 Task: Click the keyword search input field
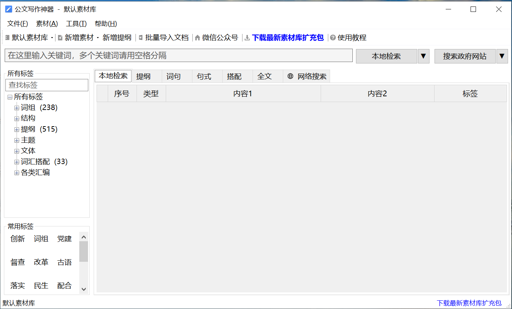coord(178,56)
